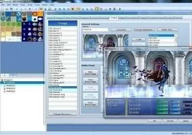Set map zoom to 1/1 scale
192x135 pixels.
(78, 9)
